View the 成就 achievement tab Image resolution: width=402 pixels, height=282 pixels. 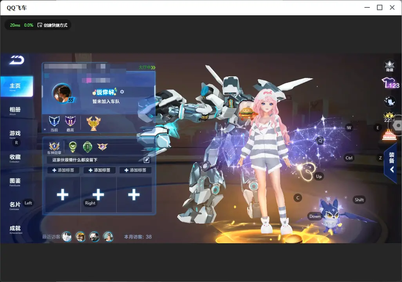click(x=15, y=229)
